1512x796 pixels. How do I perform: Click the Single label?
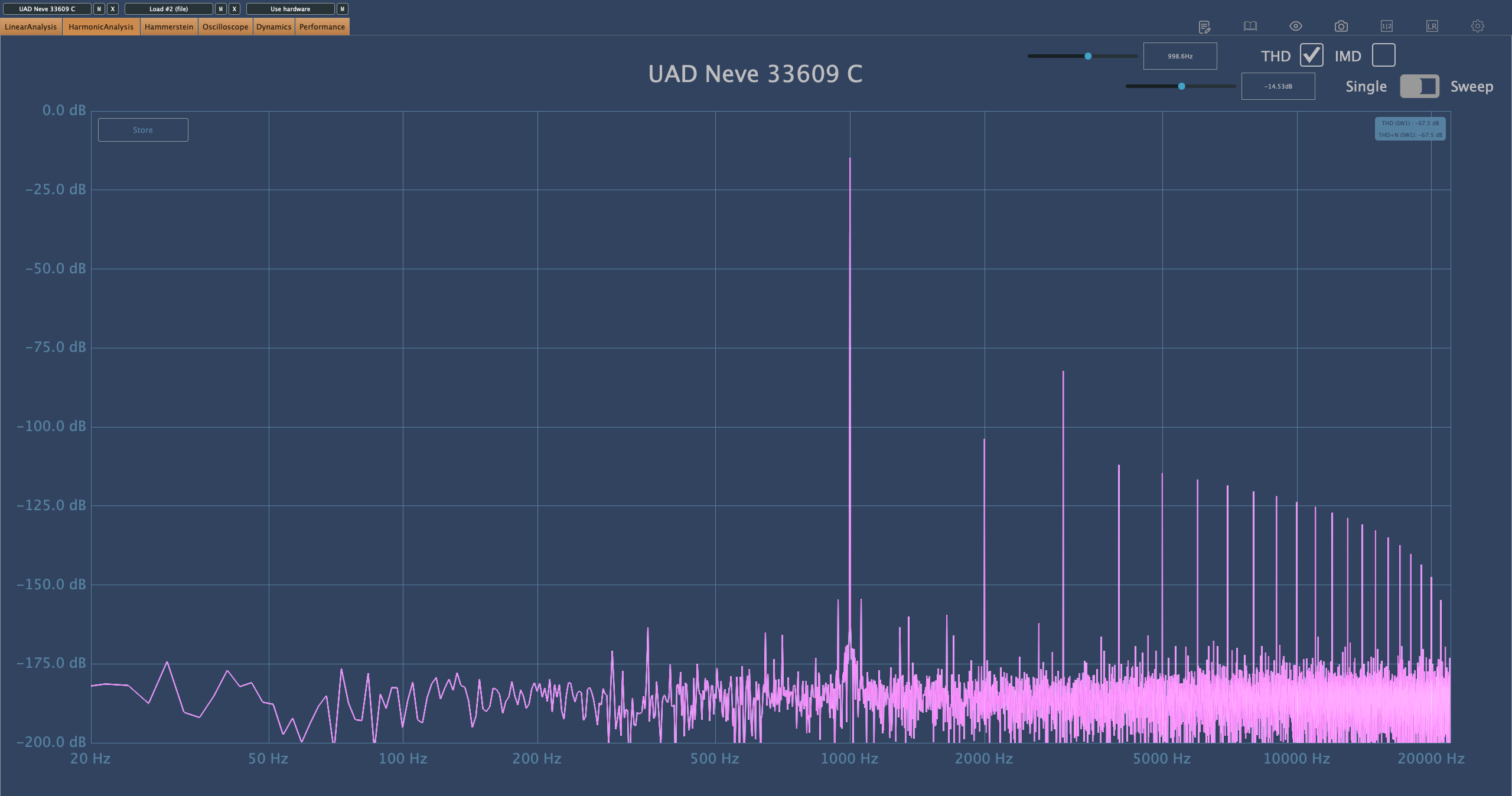coord(1366,87)
